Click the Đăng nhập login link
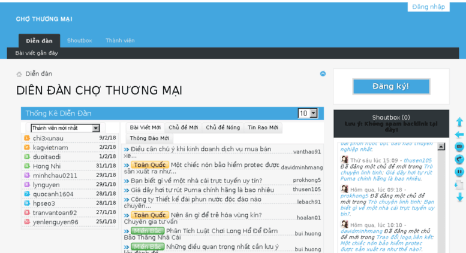The height and width of the screenshot is (253, 466). tap(429, 7)
